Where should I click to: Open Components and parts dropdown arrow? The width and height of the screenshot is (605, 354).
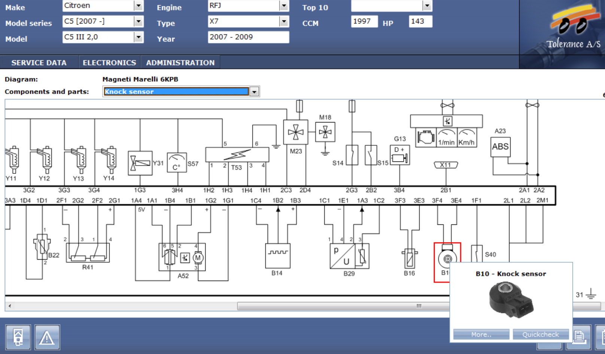(x=254, y=91)
